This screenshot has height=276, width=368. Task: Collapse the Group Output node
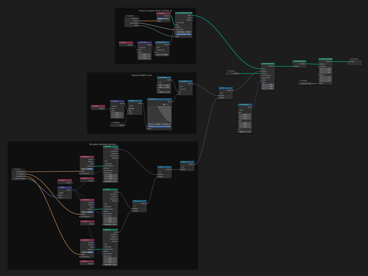[x=349, y=59]
